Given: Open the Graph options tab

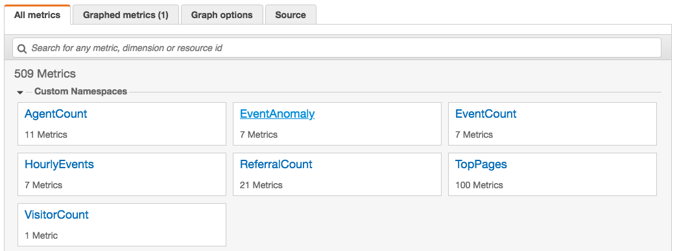Looking at the screenshot, I should point(222,15).
